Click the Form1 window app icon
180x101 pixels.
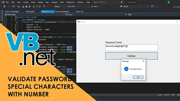tap(78, 22)
